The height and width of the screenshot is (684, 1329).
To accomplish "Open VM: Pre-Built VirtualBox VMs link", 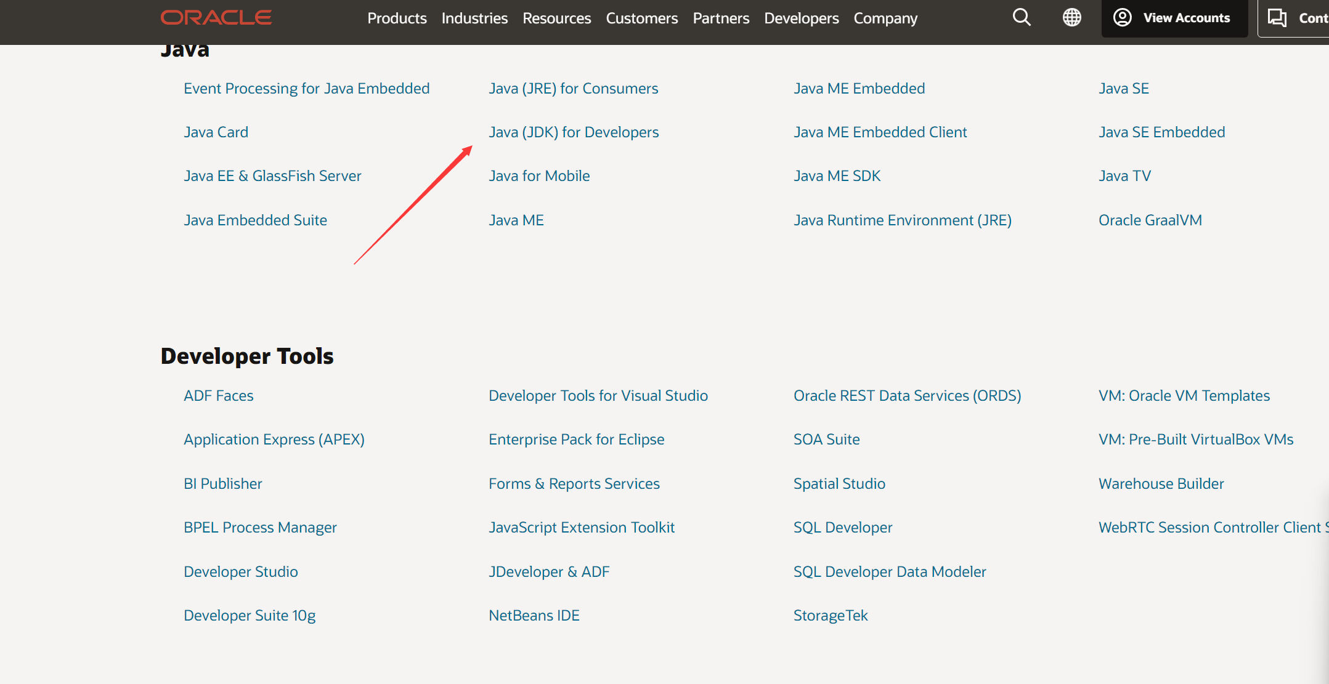I will [x=1196, y=440].
